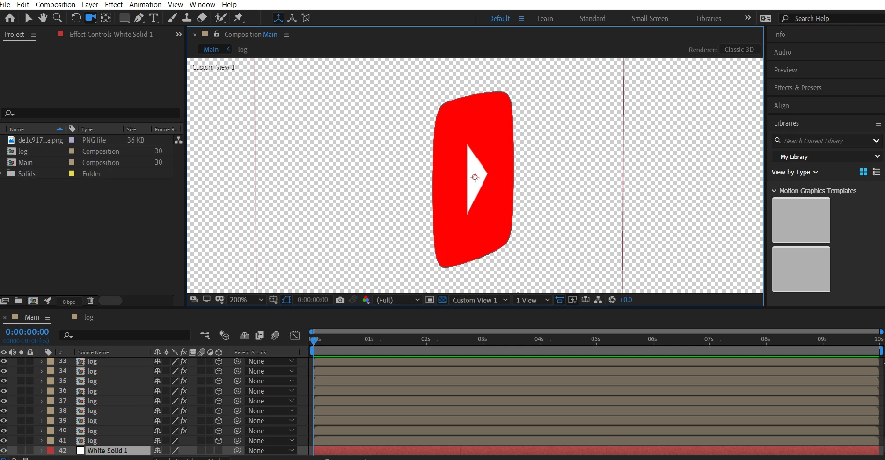Toggle the effects fx switch on layer 35
This screenshot has height=460, width=885.
(183, 381)
